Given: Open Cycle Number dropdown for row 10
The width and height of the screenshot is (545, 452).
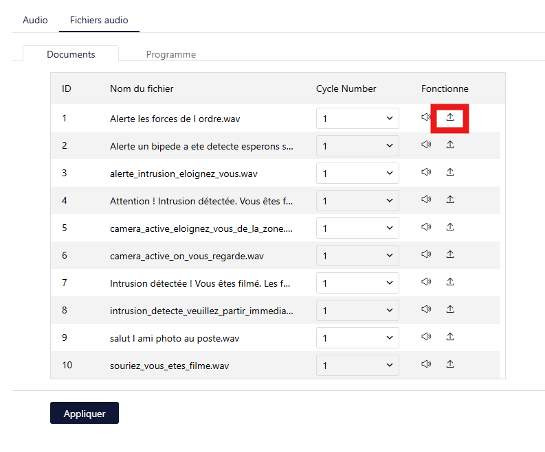Looking at the screenshot, I should click(x=357, y=365).
